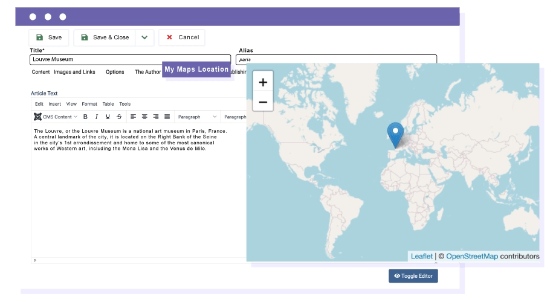Click the save disk icon on Save

(x=40, y=37)
